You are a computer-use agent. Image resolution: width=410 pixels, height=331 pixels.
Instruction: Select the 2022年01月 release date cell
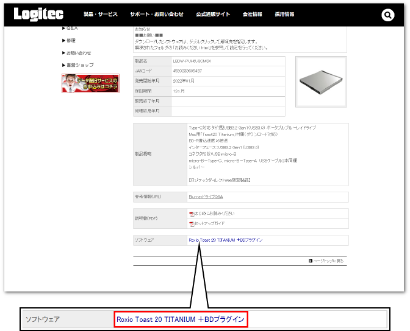[x=228, y=81]
